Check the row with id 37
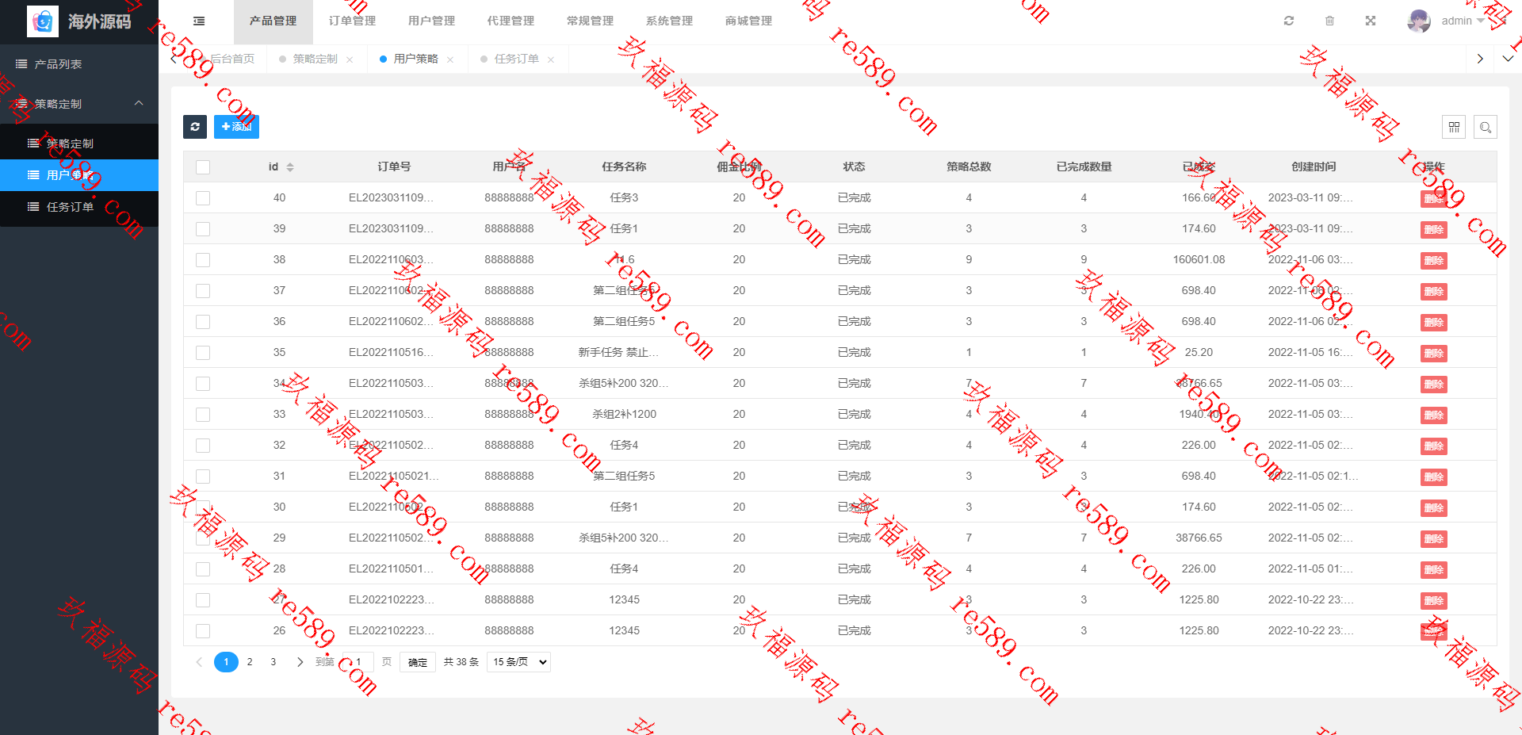Viewport: 1522px width, 735px height. pos(203,291)
